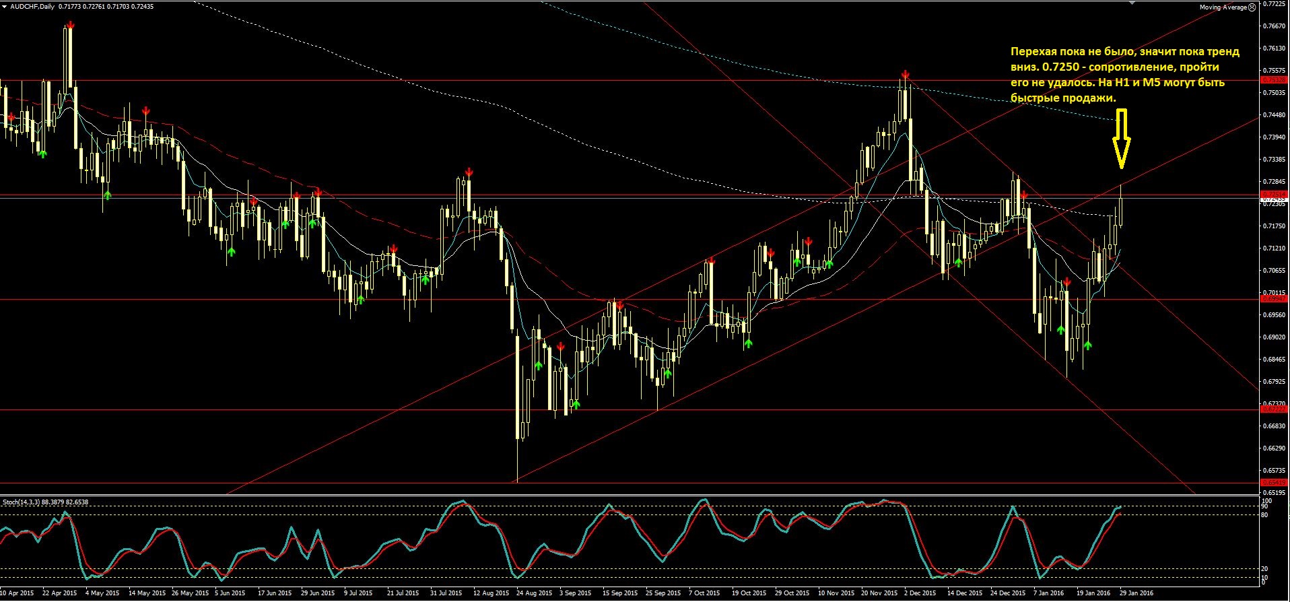Click the 10 Nov 2015 date label
1290x602 pixels.
click(x=836, y=594)
